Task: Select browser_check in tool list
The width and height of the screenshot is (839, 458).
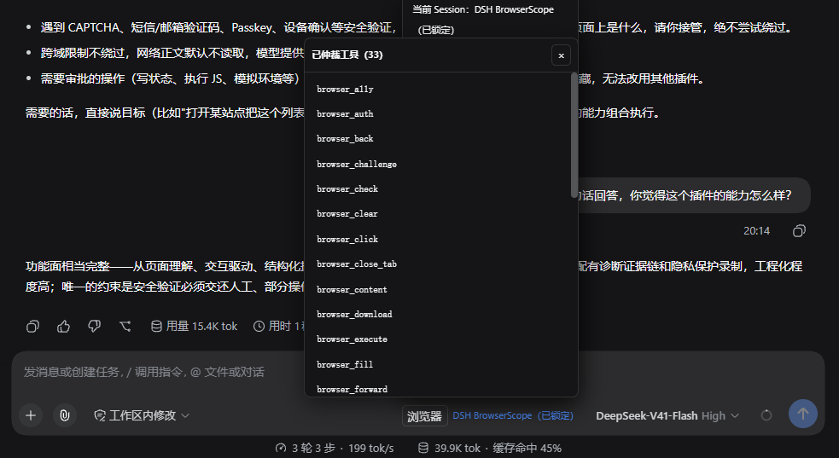Action: (x=347, y=188)
